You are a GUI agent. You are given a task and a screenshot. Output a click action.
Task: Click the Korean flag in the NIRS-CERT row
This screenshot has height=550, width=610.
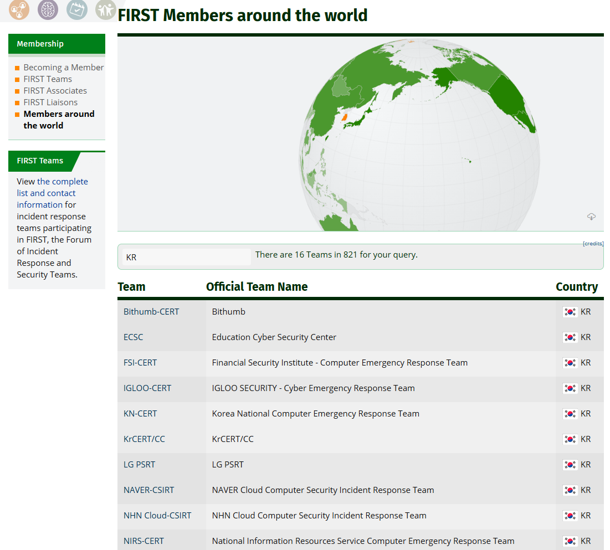tap(570, 541)
